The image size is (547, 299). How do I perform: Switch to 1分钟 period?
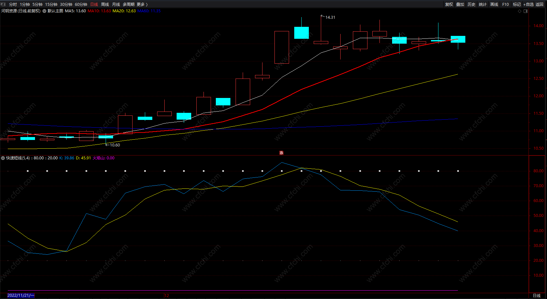pyautogui.click(x=25, y=5)
